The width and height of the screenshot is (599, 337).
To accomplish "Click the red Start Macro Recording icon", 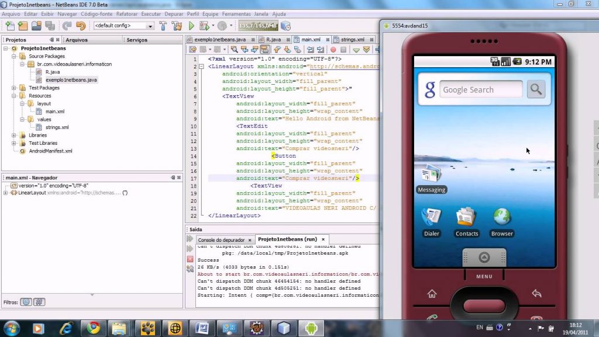I will tap(333, 50).
